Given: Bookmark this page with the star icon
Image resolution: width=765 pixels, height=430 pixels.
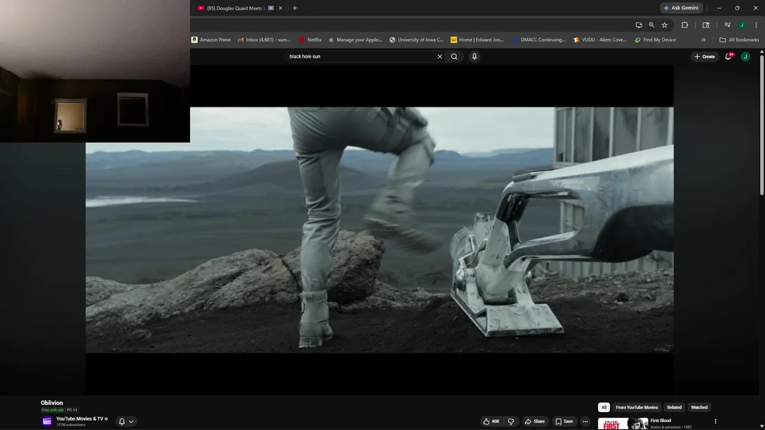Looking at the screenshot, I should pos(665,25).
